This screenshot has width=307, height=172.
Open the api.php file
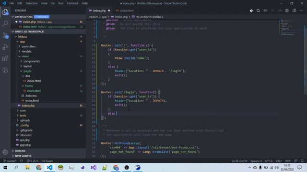24,140
